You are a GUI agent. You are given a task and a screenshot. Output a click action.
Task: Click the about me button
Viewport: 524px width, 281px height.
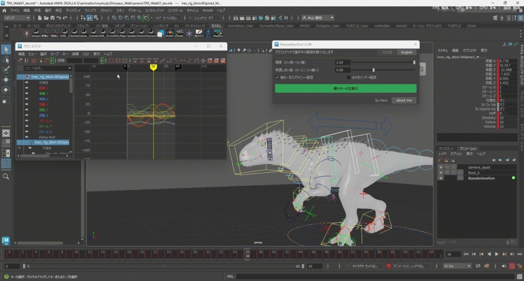click(x=404, y=100)
